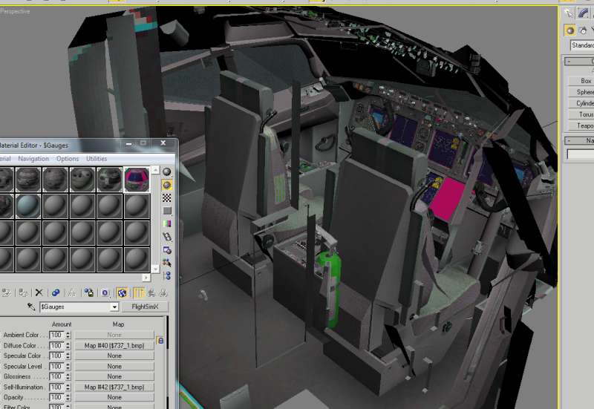Click the Select by Material icon
This screenshot has width=594, height=409.
[x=166, y=263]
